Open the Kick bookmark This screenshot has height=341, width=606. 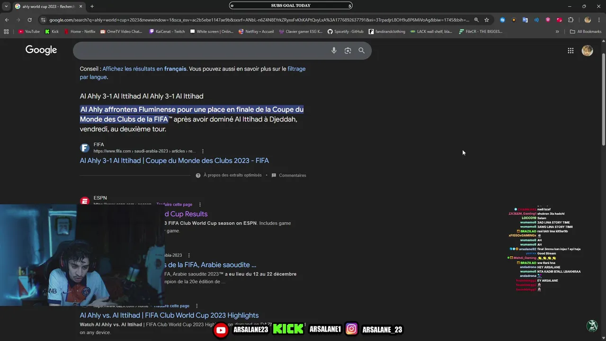(52, 32)
